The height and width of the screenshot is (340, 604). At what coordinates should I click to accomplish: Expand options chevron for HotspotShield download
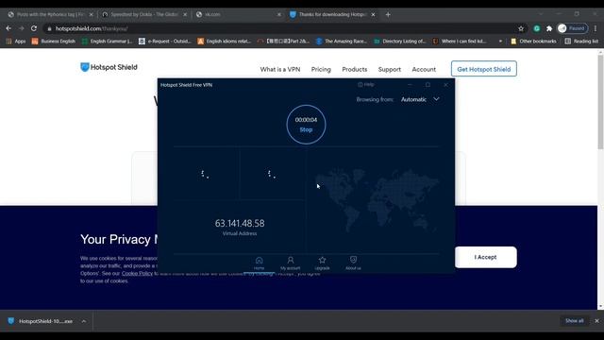click(84, 321)
